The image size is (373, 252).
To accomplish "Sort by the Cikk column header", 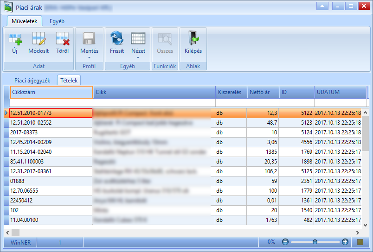I will pos(154,92).
